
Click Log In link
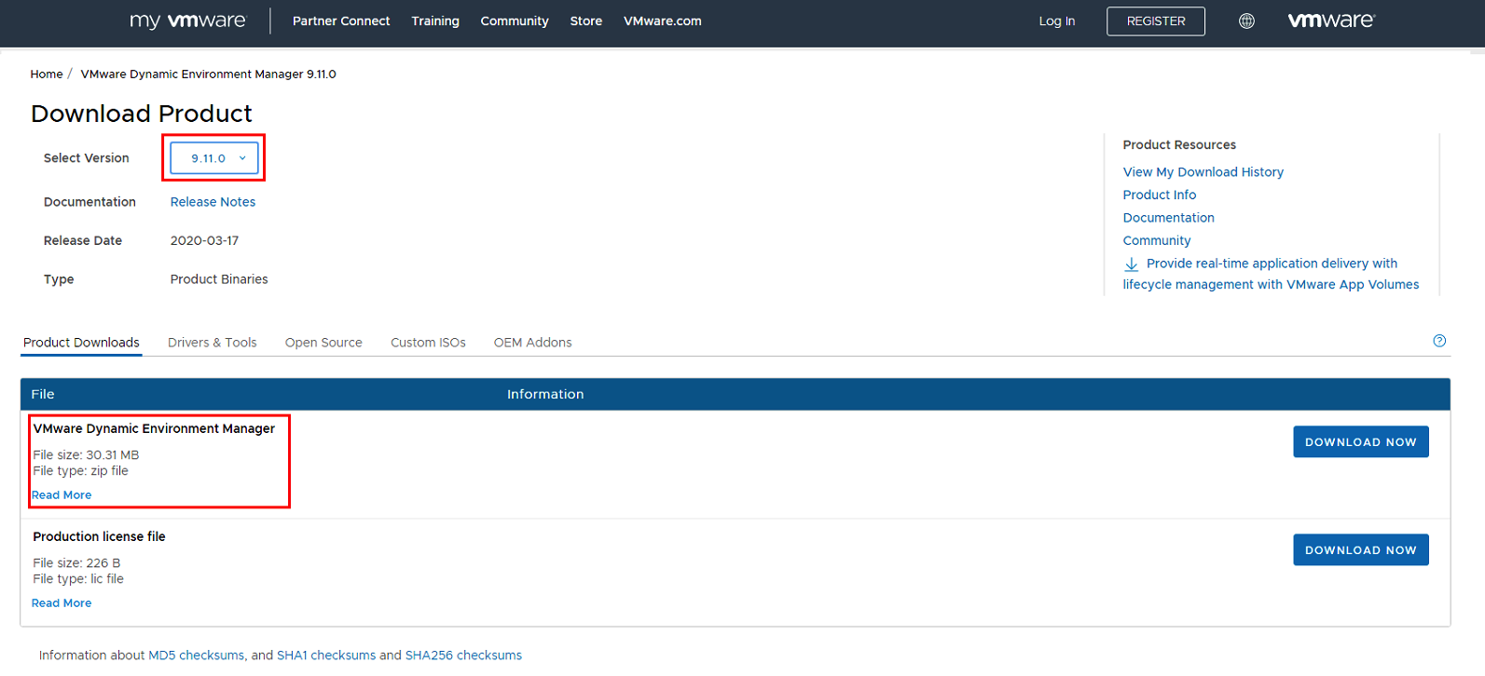[1057, 20]
